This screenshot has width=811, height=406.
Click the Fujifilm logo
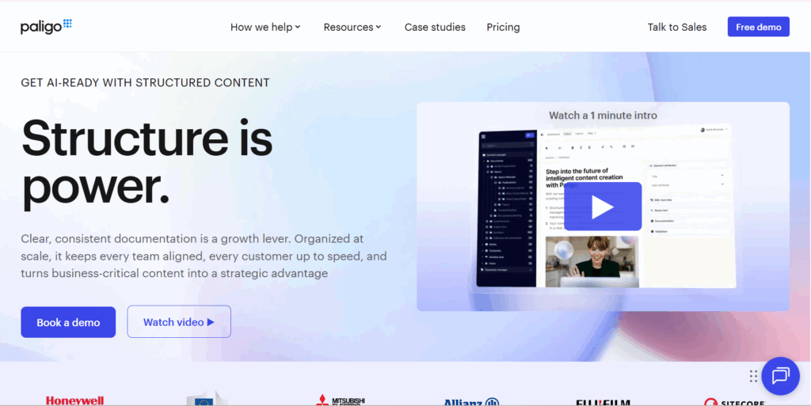(x=603, y=402)
